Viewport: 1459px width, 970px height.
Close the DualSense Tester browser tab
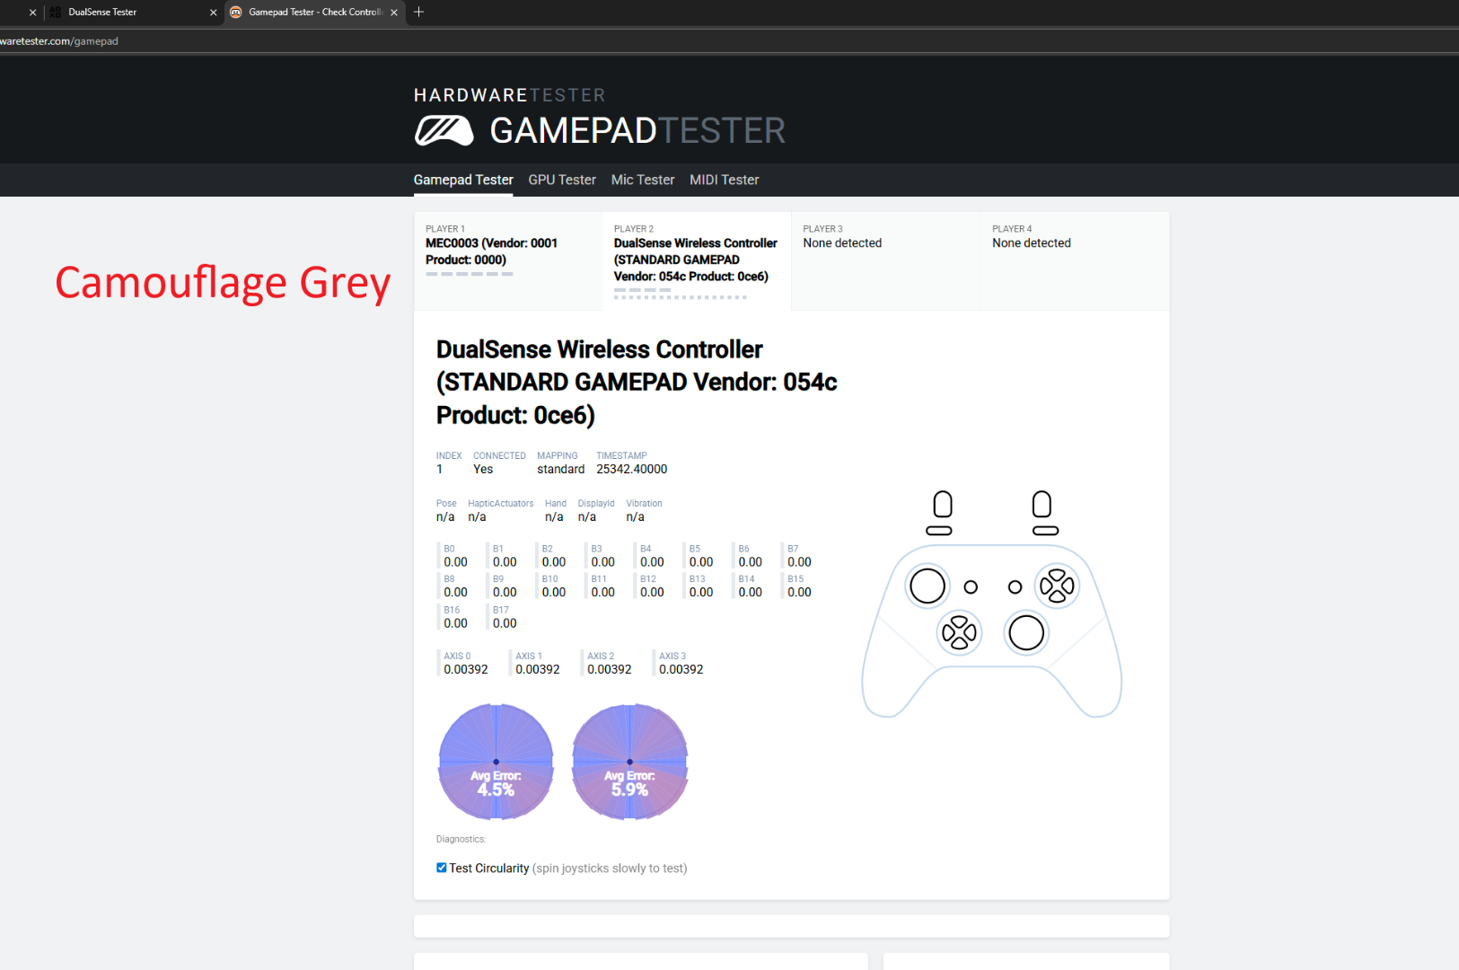click(x=213, y=13)
